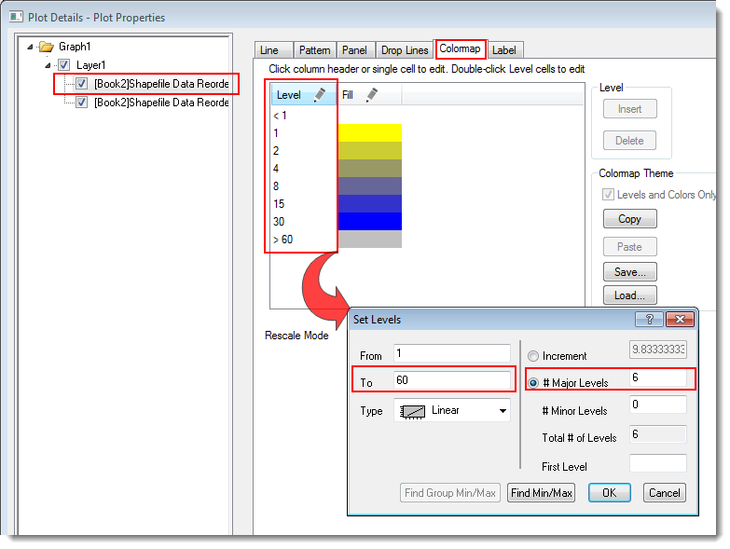
Task: Select the second Shapefile Data plot item
Action: click(160, 103)
